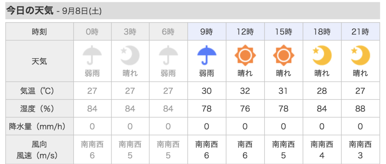Click the 降水量（mm/h） row label
The height and width of the screenshot is (164, 386).
coord(40,127)
